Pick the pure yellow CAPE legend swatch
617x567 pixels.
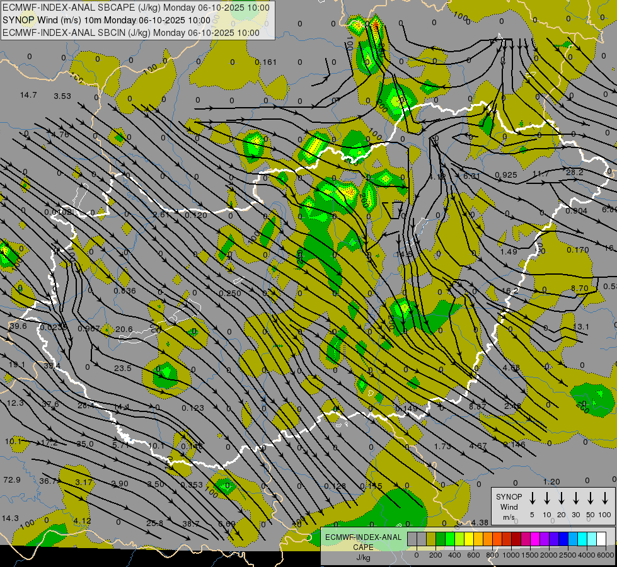tap(469, 539)
